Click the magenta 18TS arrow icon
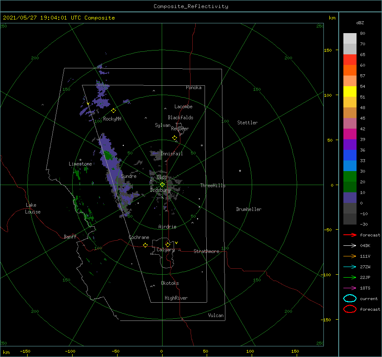This screenshot has height=357, width=382. click(x=350, y=288)
